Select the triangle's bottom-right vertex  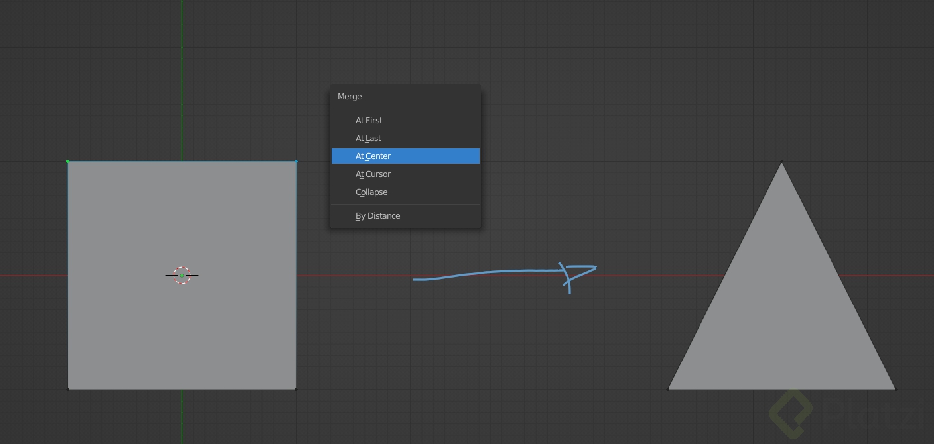896,389
